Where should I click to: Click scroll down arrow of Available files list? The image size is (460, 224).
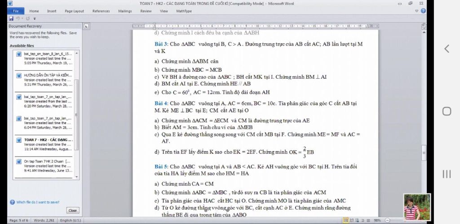click(x=77, y=177)
